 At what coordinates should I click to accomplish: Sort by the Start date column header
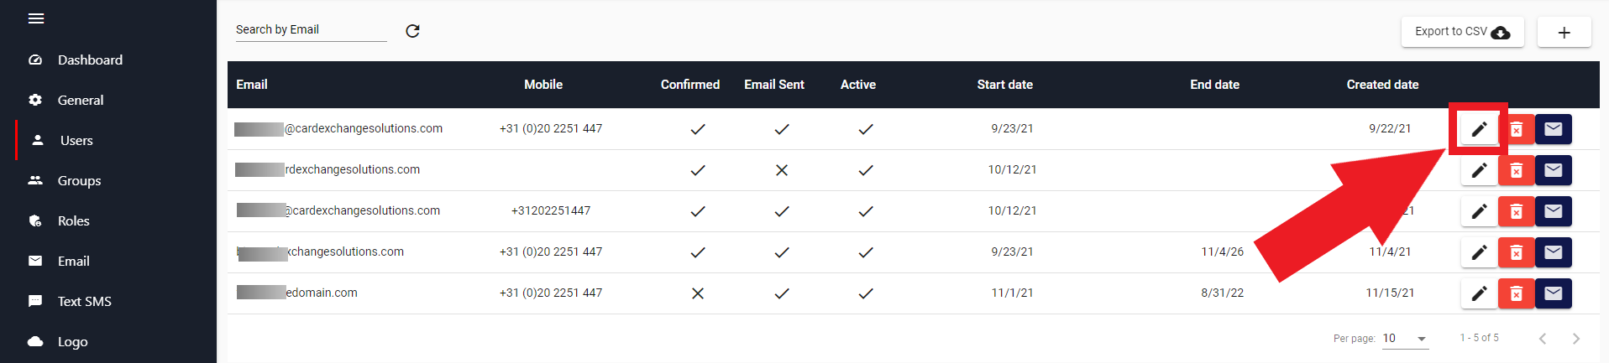pos(1004,85)
